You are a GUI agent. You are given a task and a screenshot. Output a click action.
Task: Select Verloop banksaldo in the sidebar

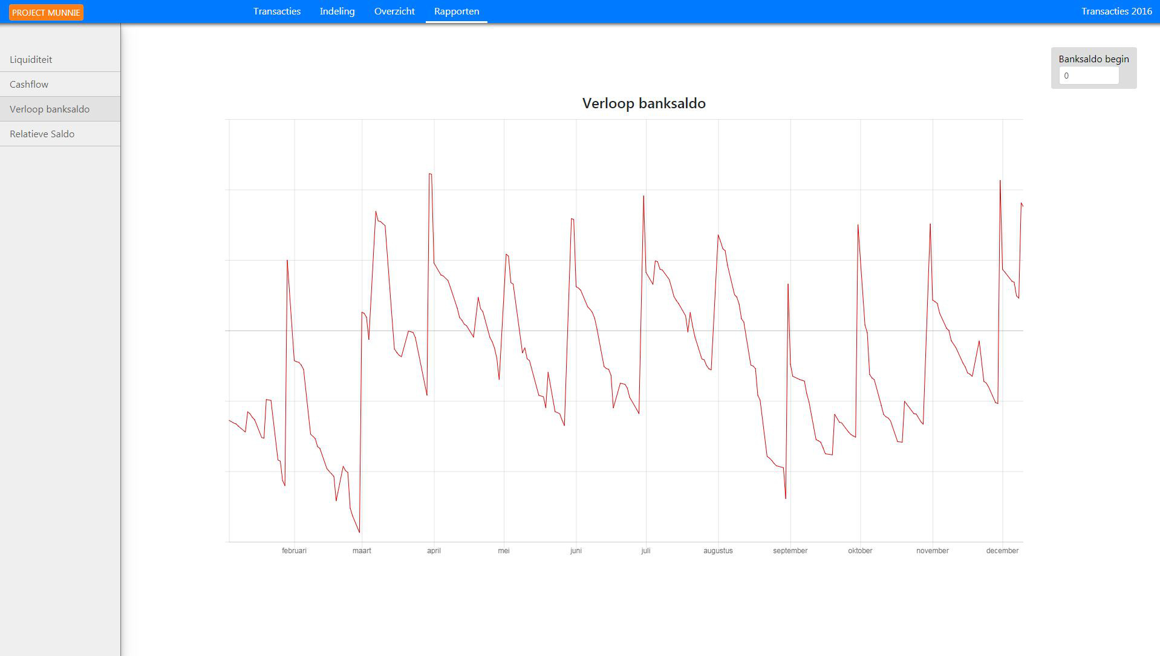click(x=50, y=109)
